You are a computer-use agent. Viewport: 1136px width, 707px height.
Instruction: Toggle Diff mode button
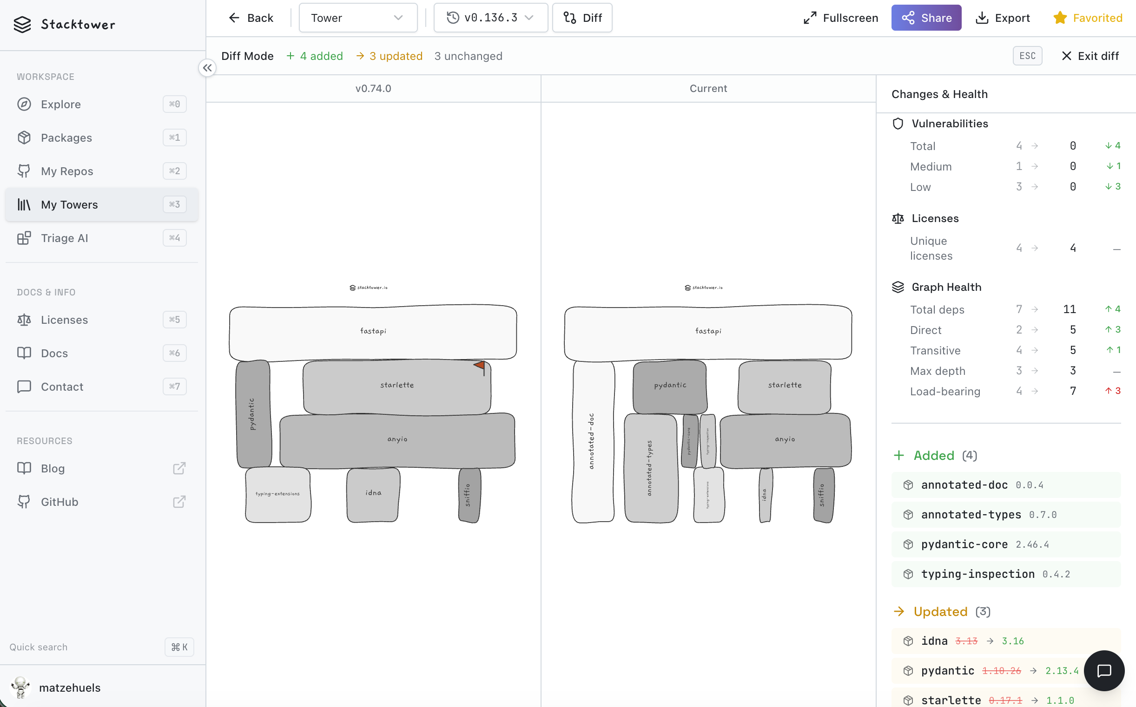tap(581, 18)
